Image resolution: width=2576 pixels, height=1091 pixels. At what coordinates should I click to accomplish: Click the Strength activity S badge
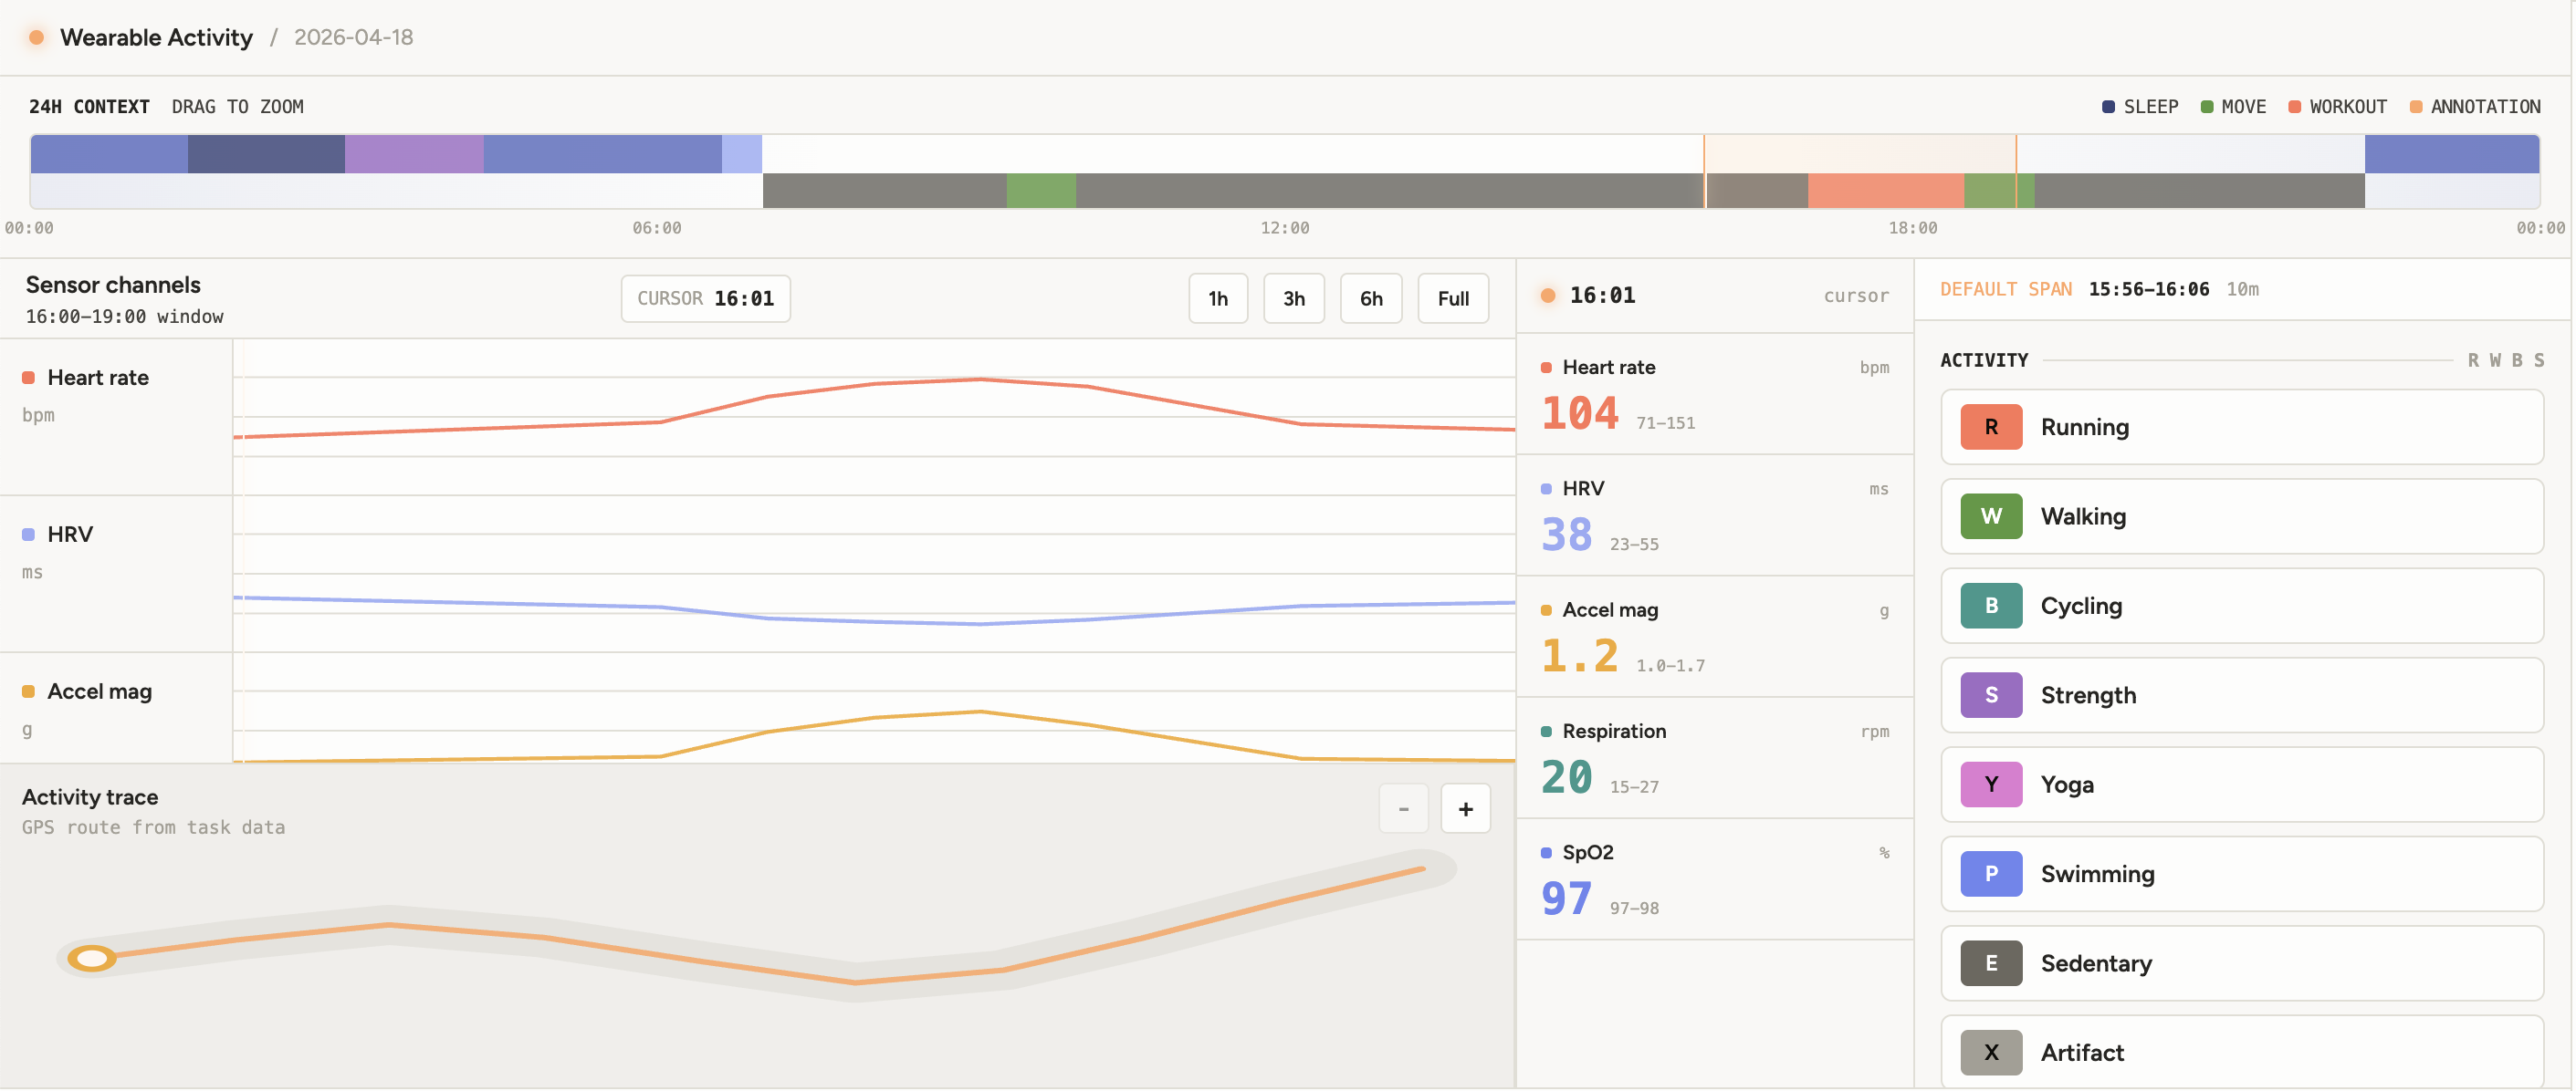click(x=1991, y=695)
